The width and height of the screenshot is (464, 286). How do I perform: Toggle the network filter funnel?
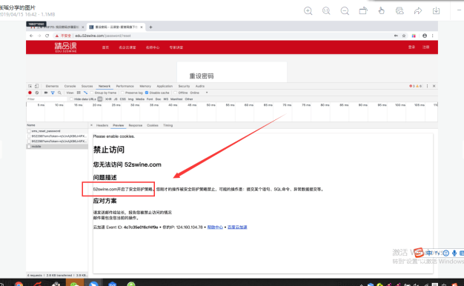click(53, 93)
